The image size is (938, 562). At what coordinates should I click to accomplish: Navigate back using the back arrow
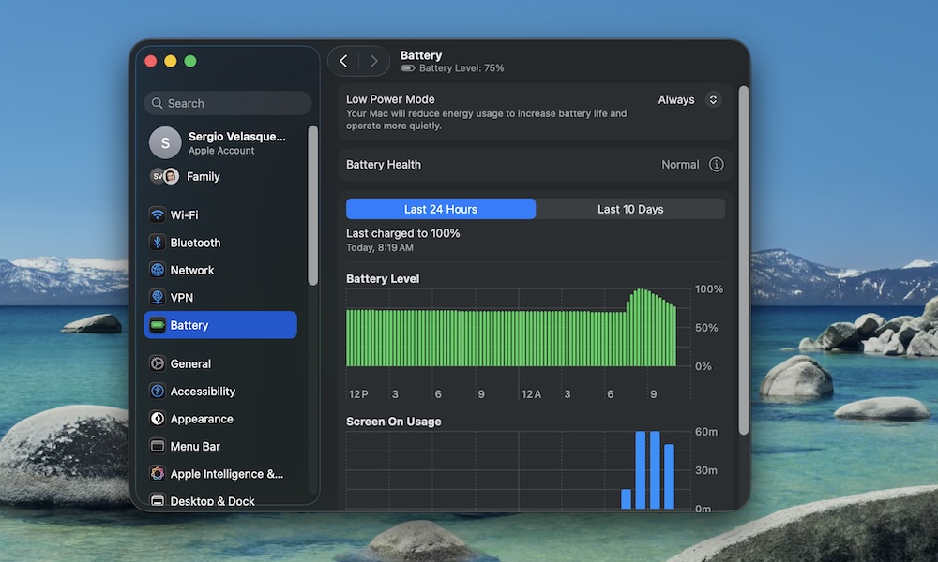pyautogui.click(x=343, y=60)
